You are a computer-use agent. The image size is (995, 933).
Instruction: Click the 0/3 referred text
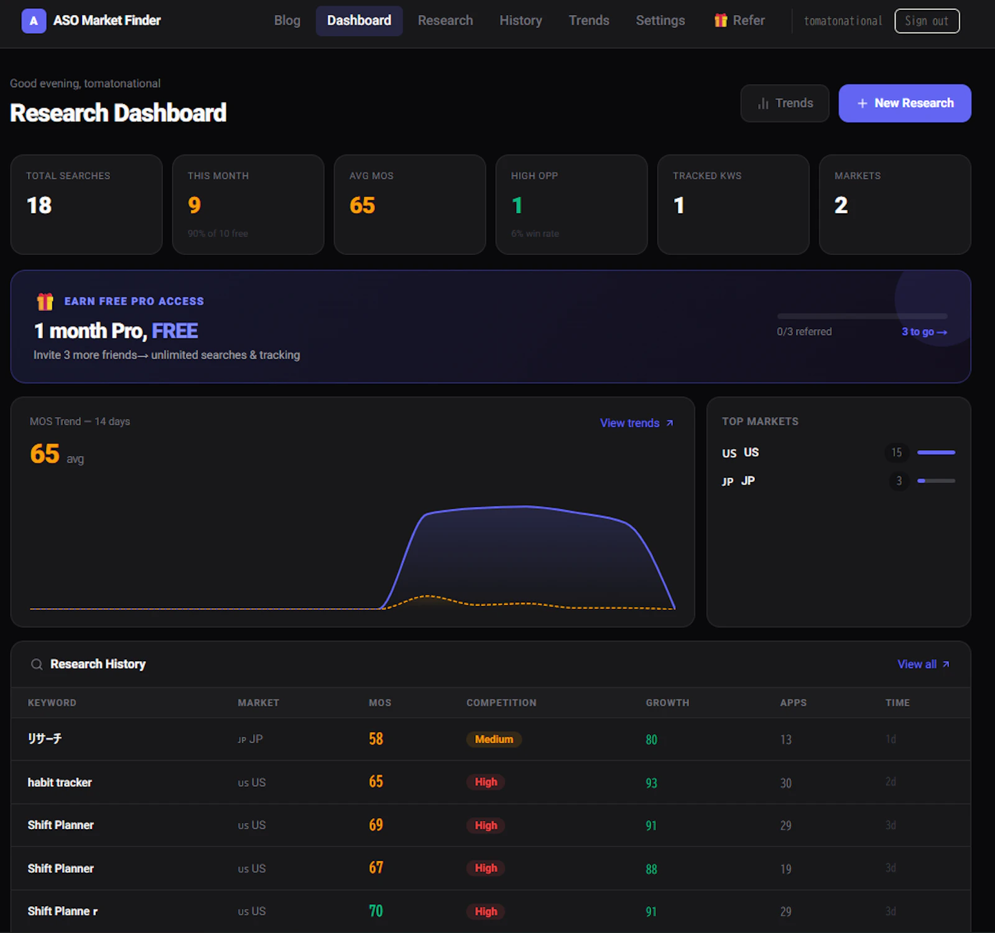click(x=804, y=332)
